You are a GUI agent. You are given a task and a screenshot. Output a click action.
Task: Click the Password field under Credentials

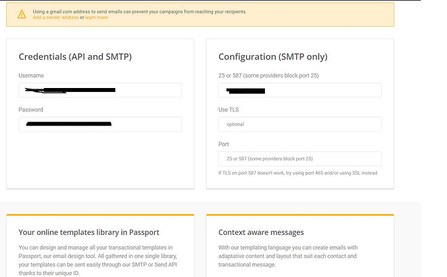click(x=100, y=124)
